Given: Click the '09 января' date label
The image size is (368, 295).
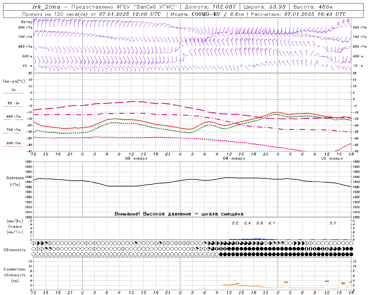Looking at the screenshot, I should (234, 158).
